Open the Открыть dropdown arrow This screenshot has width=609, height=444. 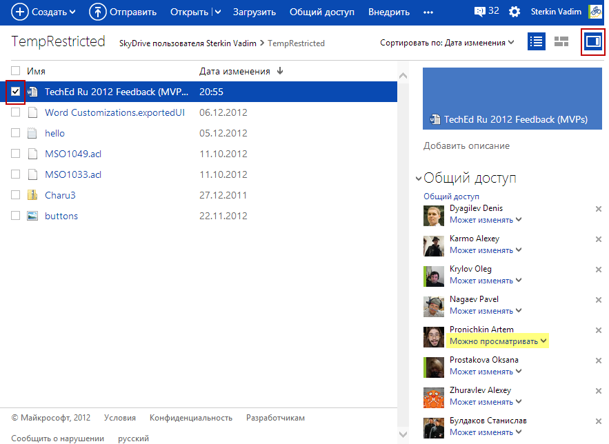point(218,12)
